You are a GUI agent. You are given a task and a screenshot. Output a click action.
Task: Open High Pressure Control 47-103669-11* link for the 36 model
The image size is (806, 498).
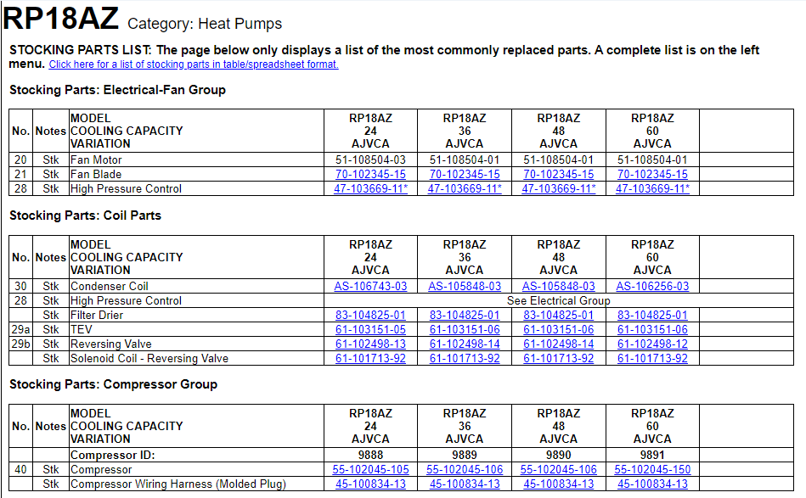click(x=465, y=188)
